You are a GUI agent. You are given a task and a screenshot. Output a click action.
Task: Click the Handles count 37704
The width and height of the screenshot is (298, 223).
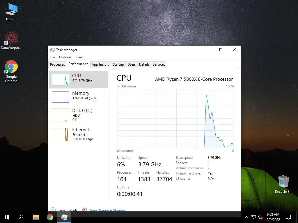(164, 179)
